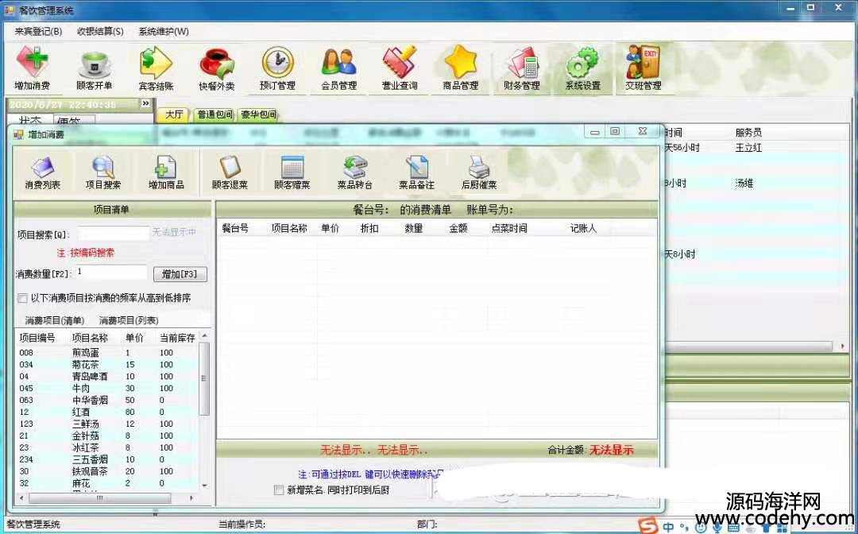Select the 后厨催菜 printer icon

[479, 173]
